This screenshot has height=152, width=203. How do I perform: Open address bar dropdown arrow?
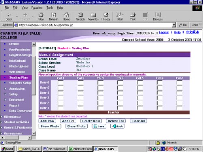[174, 25]
